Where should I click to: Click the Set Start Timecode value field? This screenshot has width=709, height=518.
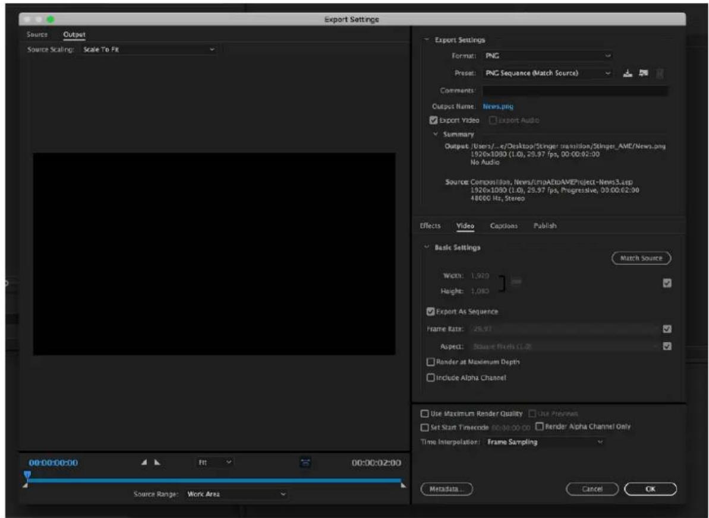point(511,427)
